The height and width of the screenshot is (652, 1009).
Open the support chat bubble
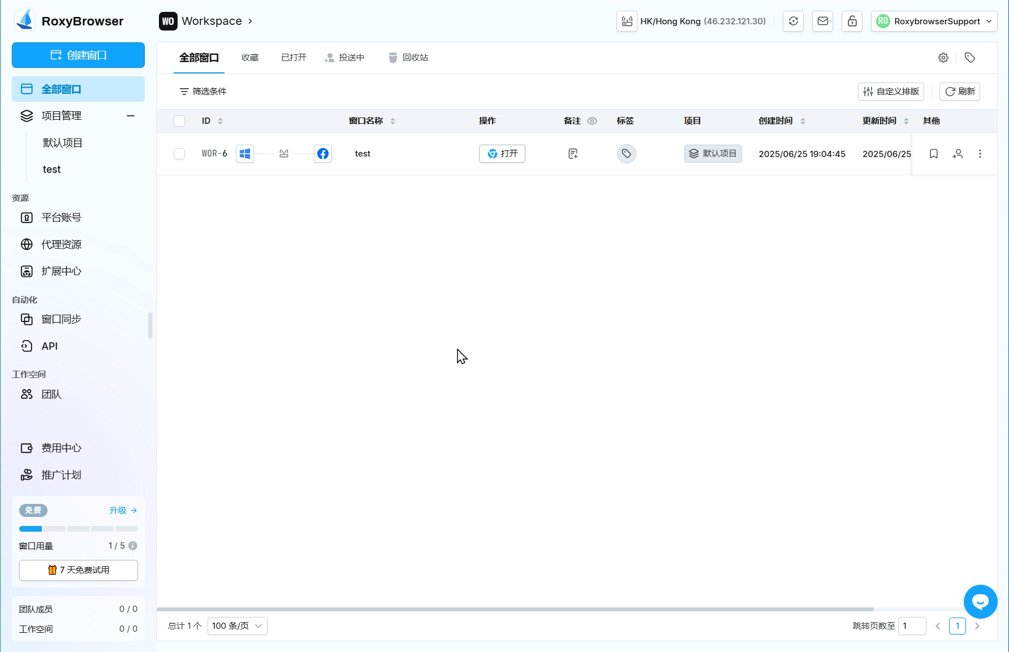980,602
